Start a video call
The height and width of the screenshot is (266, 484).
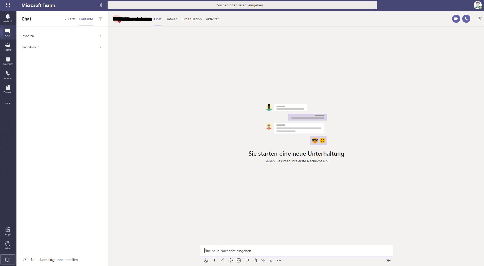456,19
